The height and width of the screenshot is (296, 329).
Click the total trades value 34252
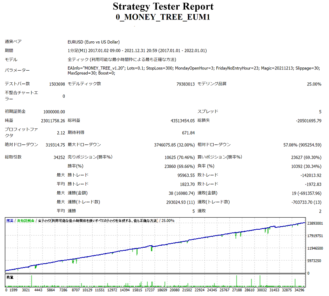(x=59, y=158)
